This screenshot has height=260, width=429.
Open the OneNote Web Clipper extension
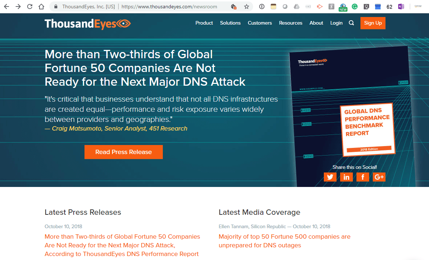tap(401, 6)
